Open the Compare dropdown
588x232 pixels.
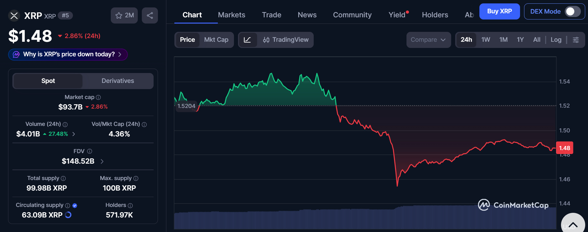(429, 40)
